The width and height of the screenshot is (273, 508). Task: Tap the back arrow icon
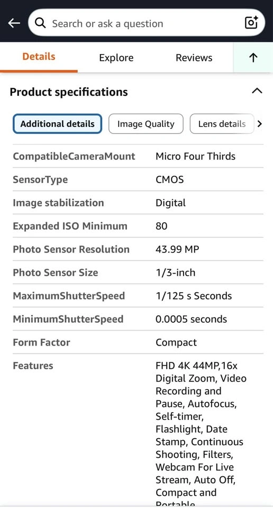click(x=14, y=23)
